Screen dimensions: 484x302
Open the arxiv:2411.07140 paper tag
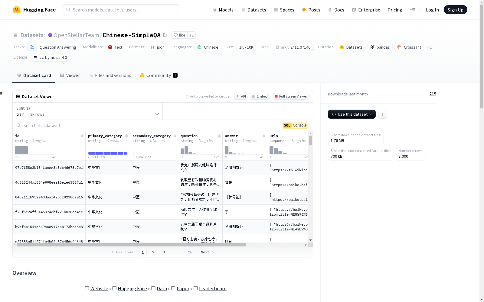tap(293, 47)
